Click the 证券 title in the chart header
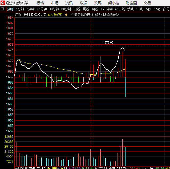 tap(18, 15)
